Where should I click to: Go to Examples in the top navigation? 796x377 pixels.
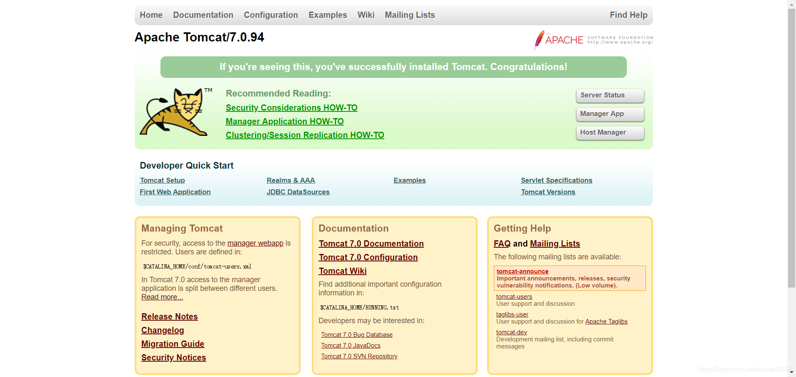tap(328, 15)
